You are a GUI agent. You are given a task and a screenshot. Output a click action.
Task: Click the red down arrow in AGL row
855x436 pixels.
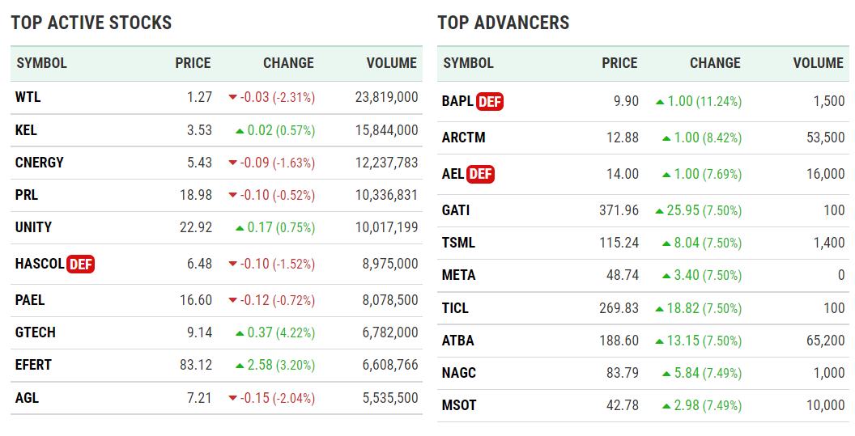pyautogui.click(x=233, y=398)
